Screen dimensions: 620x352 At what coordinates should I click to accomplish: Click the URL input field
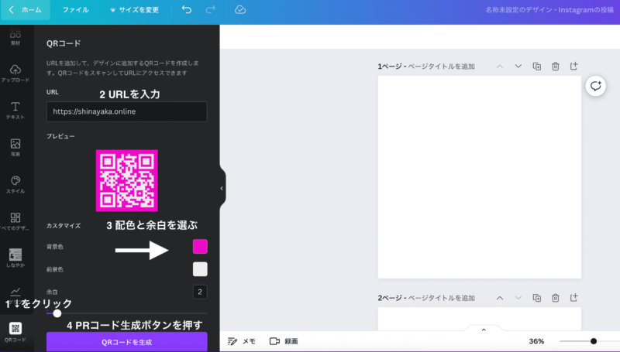click(127, 111)
